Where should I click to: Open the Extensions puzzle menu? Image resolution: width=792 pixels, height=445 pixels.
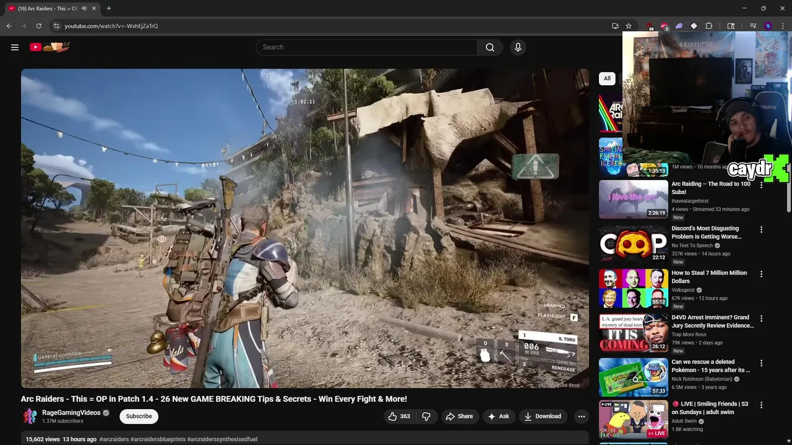(709, 26)
